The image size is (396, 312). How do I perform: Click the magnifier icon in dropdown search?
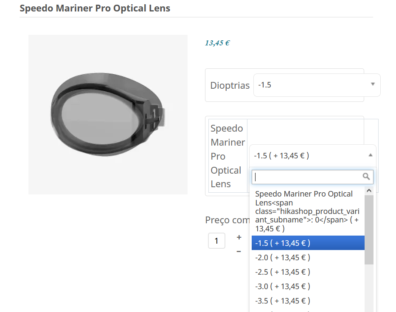(x=366, y=176)
